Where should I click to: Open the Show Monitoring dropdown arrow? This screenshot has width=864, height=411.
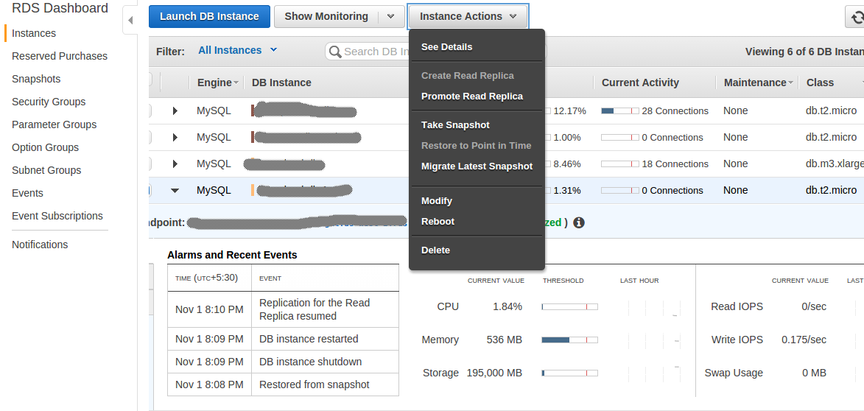click(391, 16)
